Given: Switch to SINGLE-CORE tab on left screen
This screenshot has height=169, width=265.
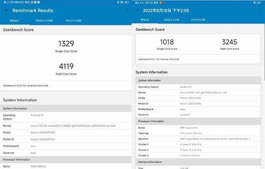Looking at the screenshot, I should click(x=44, y=21).
